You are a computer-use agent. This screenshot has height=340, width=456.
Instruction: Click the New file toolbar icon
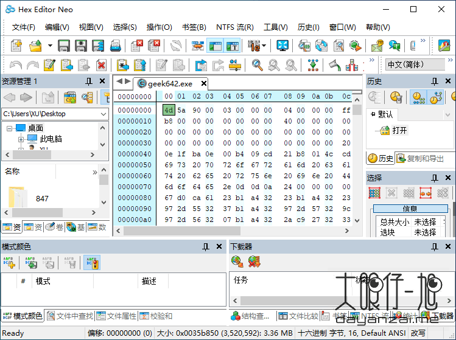(x=16, y=46)
